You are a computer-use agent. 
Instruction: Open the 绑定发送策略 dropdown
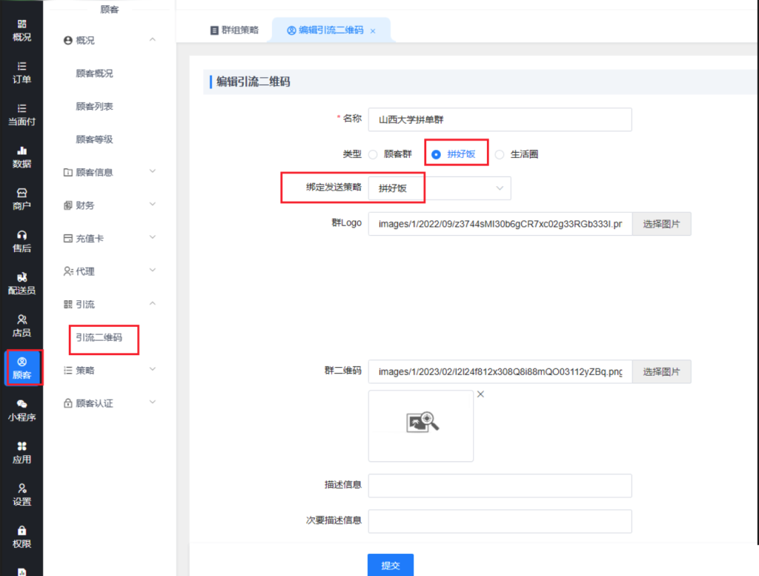(x=440, y=188)
